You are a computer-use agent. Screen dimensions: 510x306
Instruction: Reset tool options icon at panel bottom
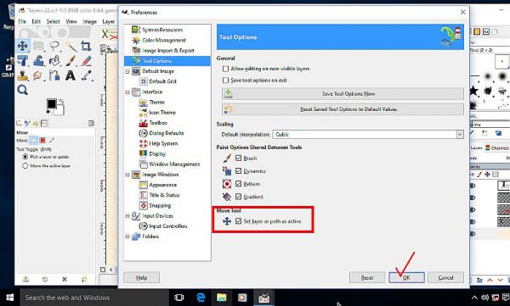[x=84, y=279]
